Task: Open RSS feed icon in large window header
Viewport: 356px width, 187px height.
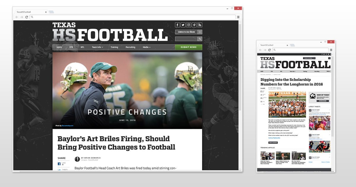Action: tap(200, 25)
